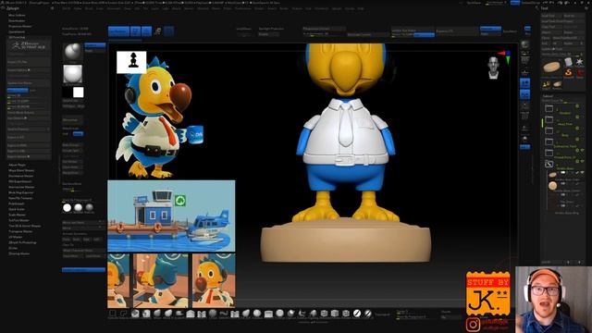The height and width of the screenshot is (333, 592).
Task: Click Update Size Ratios button
Action: pyautogui.click(x=29, y=83)
